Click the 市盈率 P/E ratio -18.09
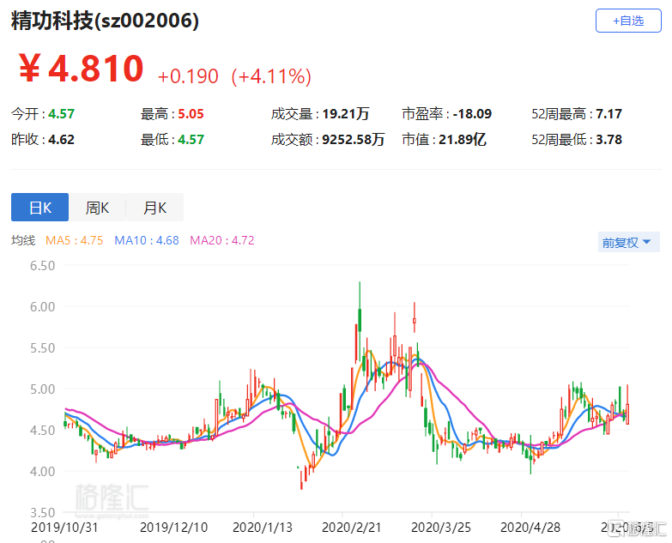The width and height of the screenshot is (672, 543). pyautogui.click(x=472, y=114)
